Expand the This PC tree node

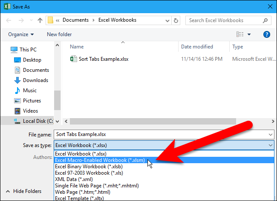coord(6,50)
